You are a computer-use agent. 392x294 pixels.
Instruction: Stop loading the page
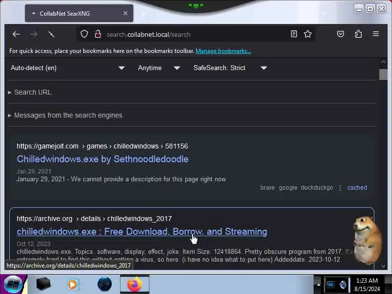51,34
